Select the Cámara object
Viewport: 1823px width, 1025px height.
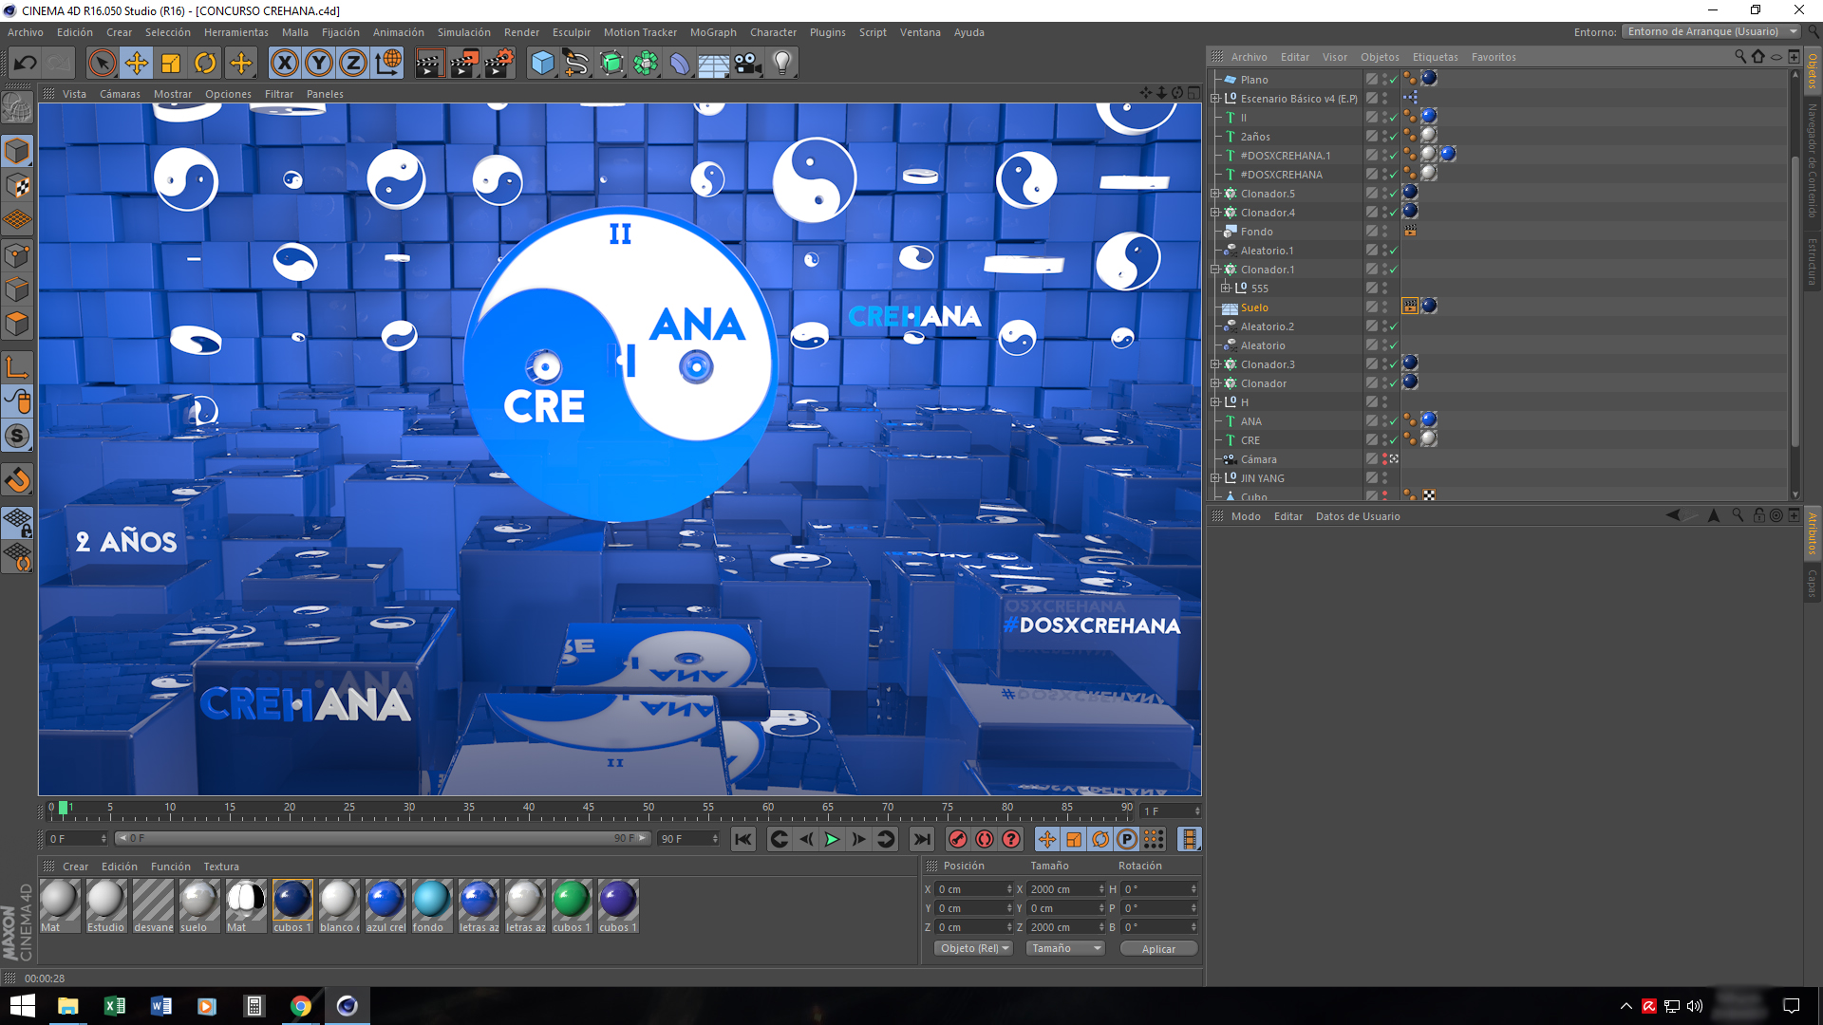click(x=1258, y=459)
